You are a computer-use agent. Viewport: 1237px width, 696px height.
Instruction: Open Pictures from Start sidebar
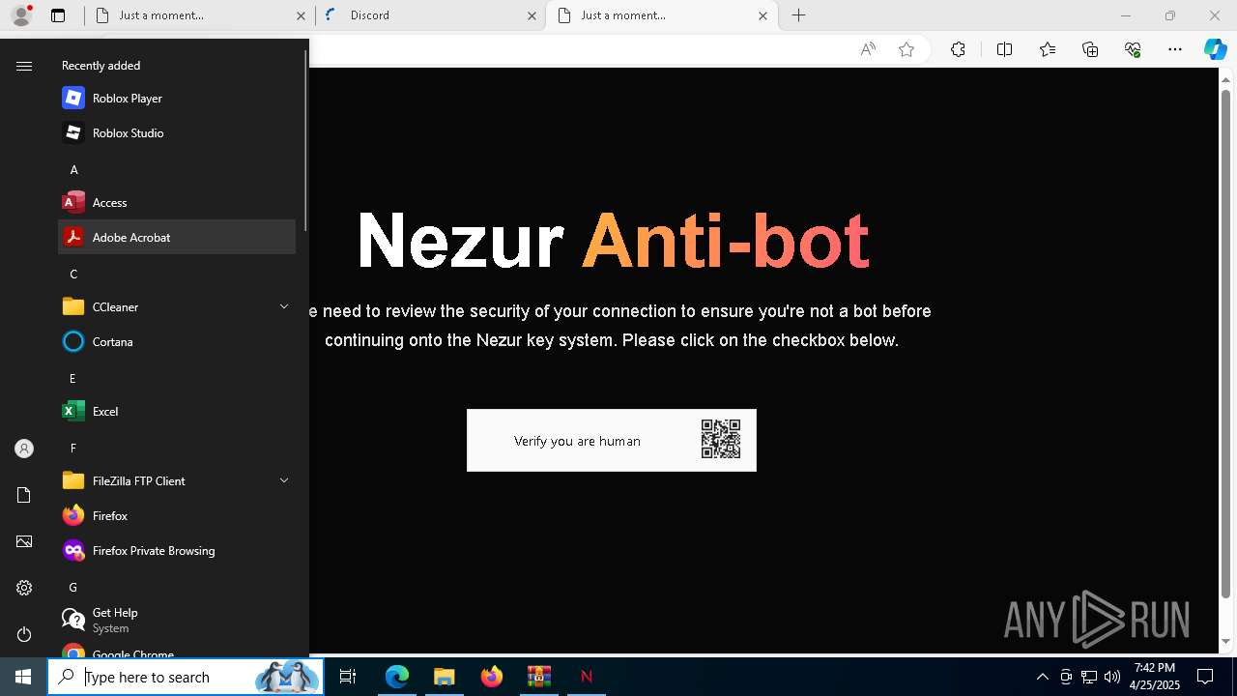coord(24,541)
